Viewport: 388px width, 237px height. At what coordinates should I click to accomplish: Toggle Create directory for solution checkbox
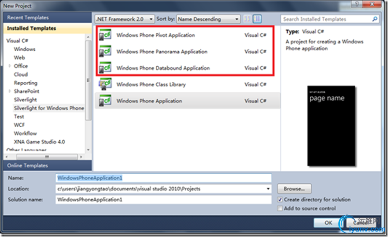tap(280, 200)
